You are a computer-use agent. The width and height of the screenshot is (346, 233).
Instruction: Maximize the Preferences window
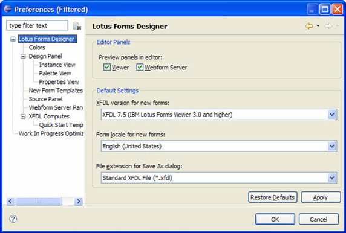(x=325, y=9)
